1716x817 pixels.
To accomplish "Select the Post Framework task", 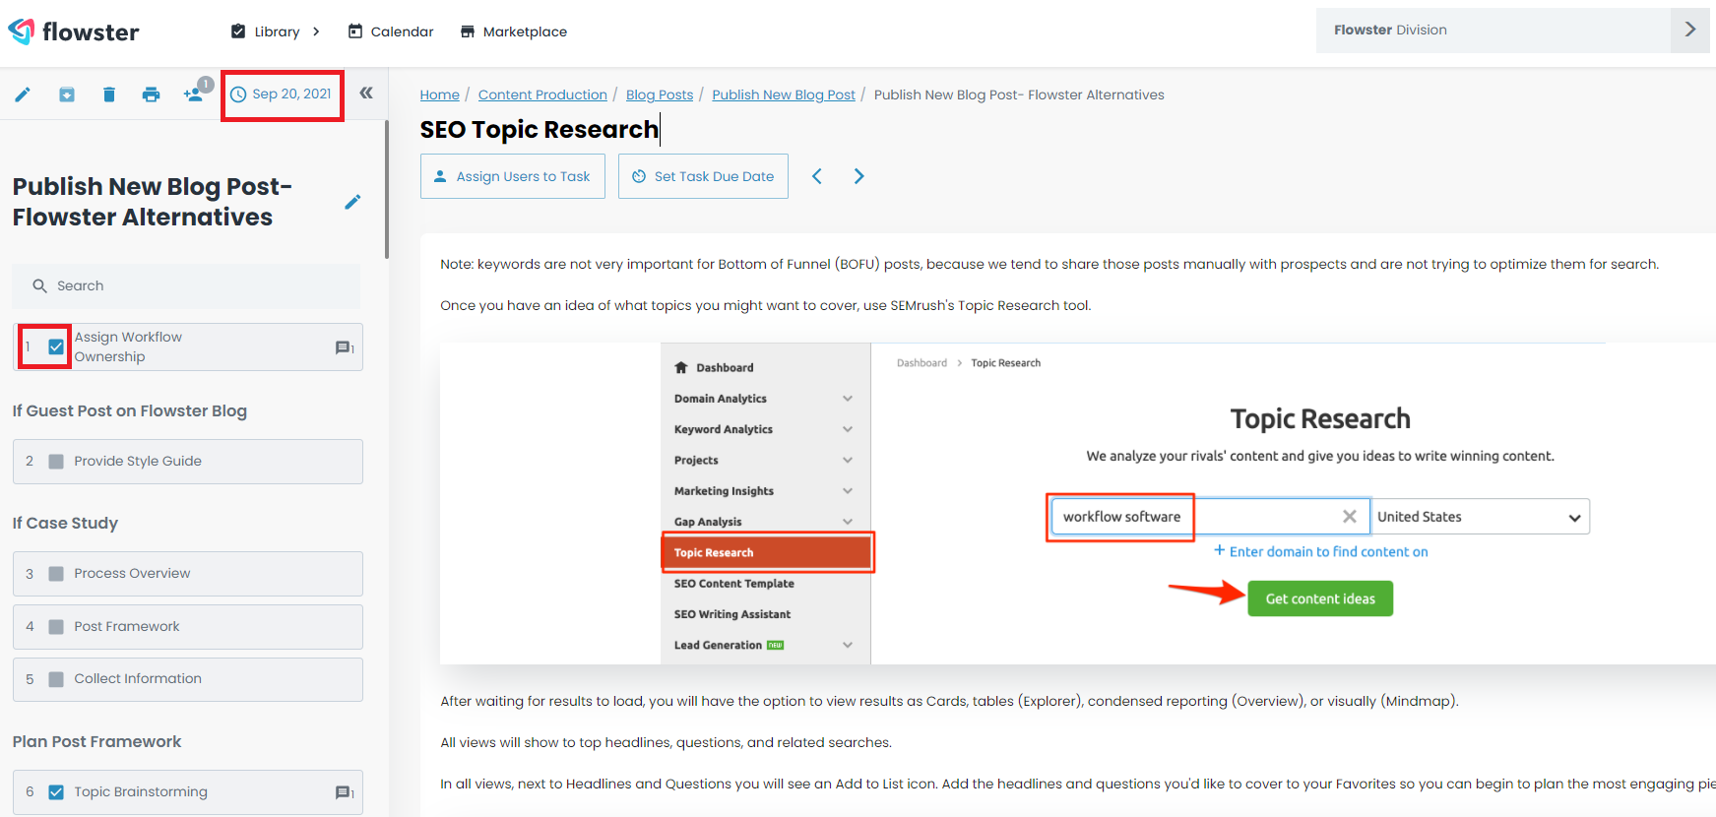I will tap(188, 627).
